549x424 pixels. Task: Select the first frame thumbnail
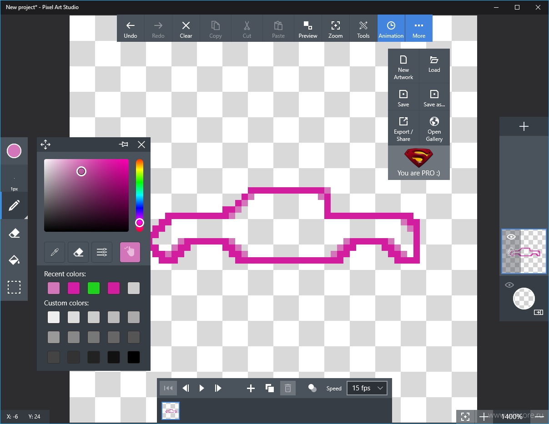click(x=171, y=410)
